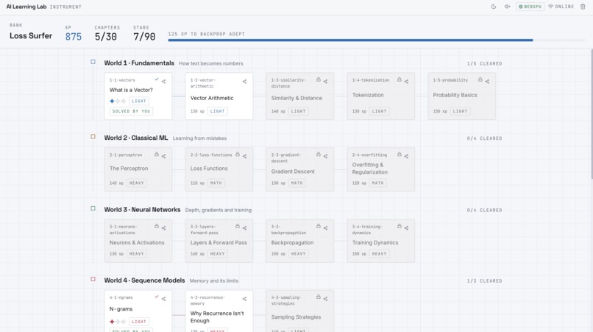
Task: Click the 875 XP value
Action: click(74, 37)
